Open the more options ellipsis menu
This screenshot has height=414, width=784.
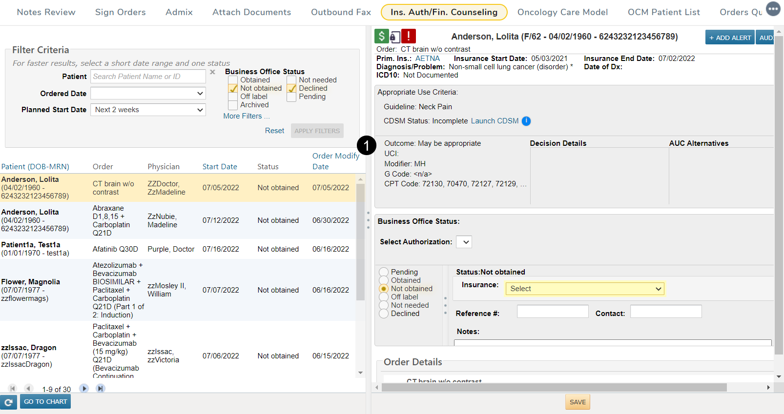773,9
